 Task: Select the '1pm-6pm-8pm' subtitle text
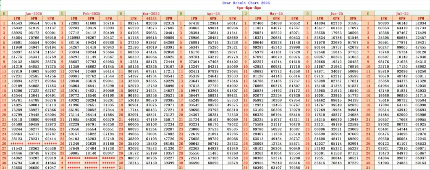click(x=249, y=8)
